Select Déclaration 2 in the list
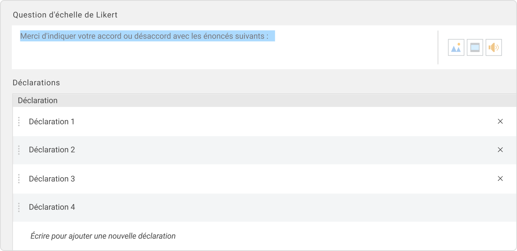Image resolution: width=517 pixels, height=251 pixels. tap(52, 150)
